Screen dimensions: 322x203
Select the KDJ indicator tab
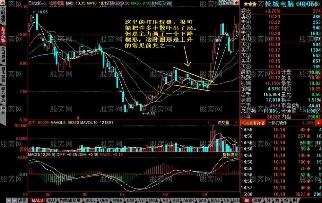[51, 200]
